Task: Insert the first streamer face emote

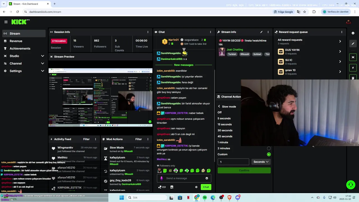Action: (x=159, y=170)
